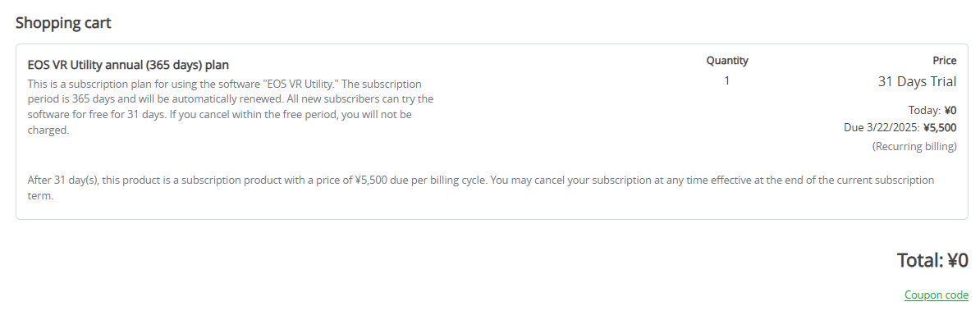980x320 pixels.
Task: Open the Coupon code link
Action: [936, 295]
